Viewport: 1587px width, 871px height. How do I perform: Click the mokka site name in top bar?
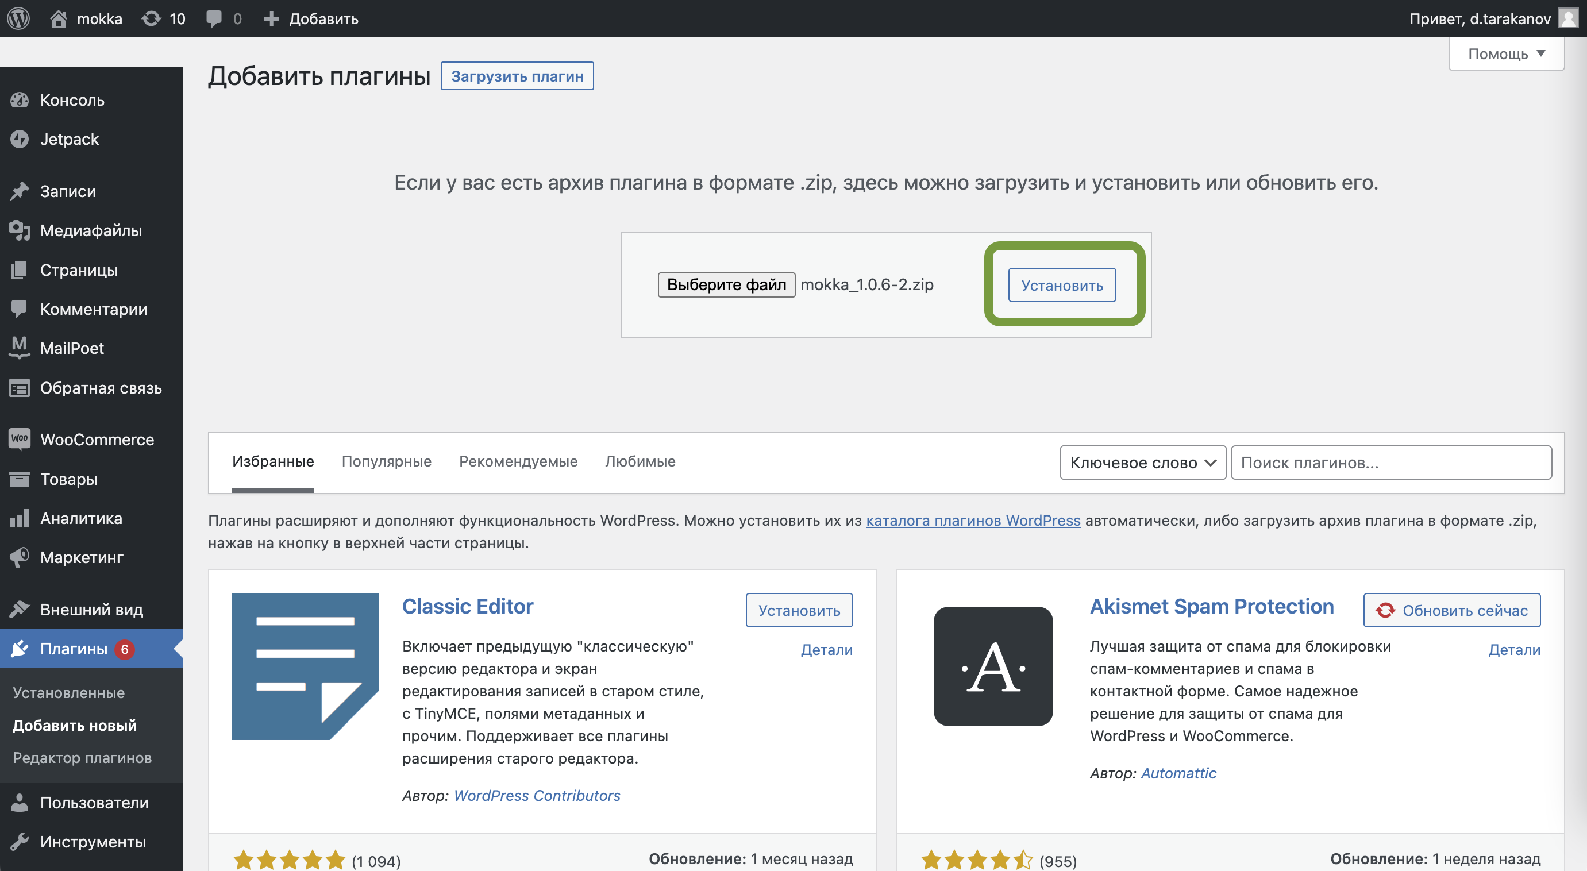tap(99, 19)
